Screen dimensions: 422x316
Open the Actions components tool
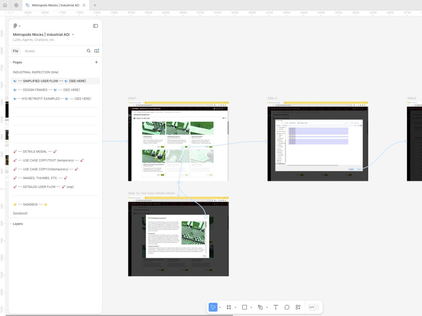(298, 307)
